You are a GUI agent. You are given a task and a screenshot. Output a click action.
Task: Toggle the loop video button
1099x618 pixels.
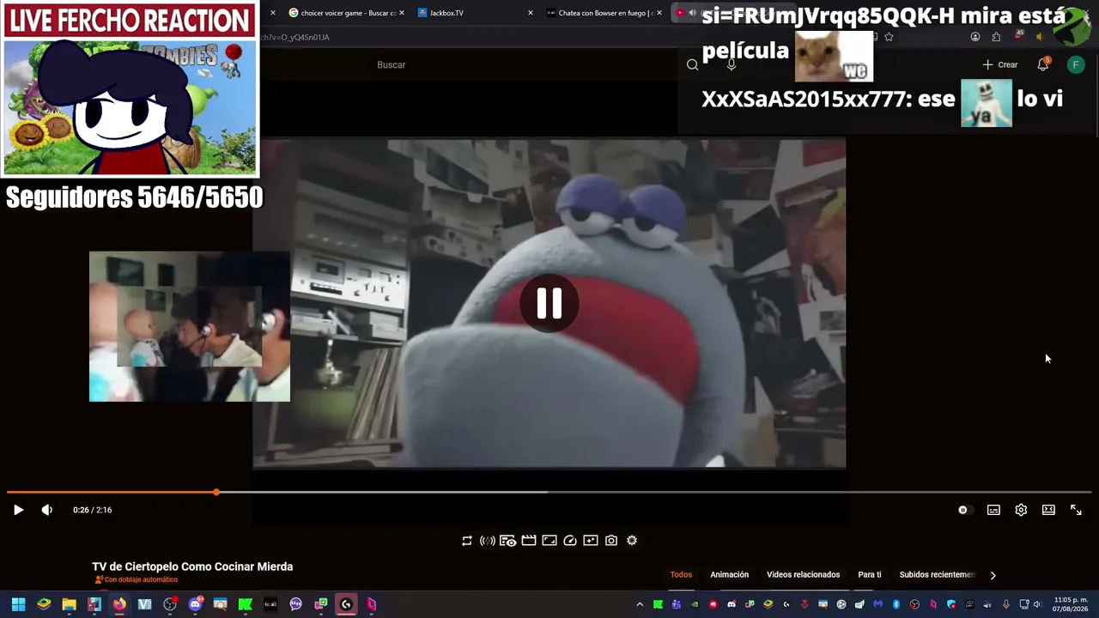point(467,541)
